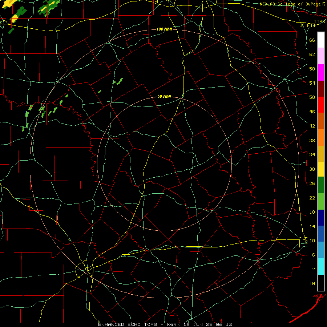Click the legend value '62'
327x327 pixels.
click(312, 54)
